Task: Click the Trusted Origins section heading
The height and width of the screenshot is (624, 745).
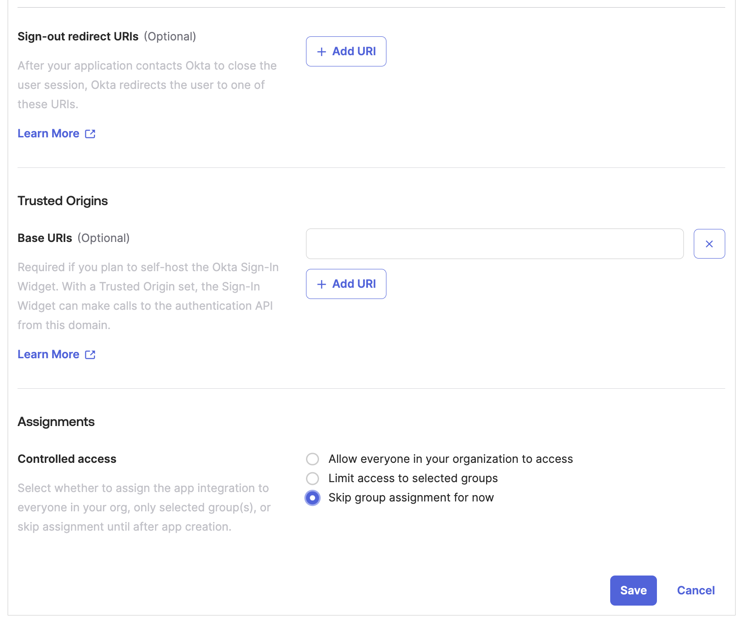Action: pos(62,201)
